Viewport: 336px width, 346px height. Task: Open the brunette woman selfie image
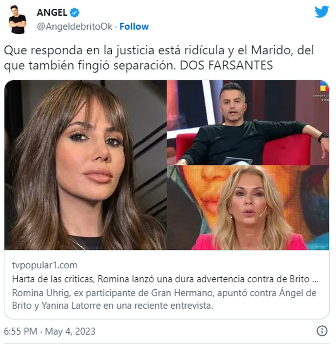(x=85, y=165)
